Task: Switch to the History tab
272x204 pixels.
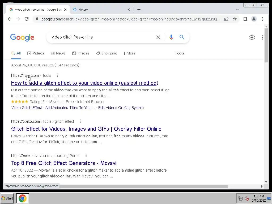Action: tap(101, 10)
